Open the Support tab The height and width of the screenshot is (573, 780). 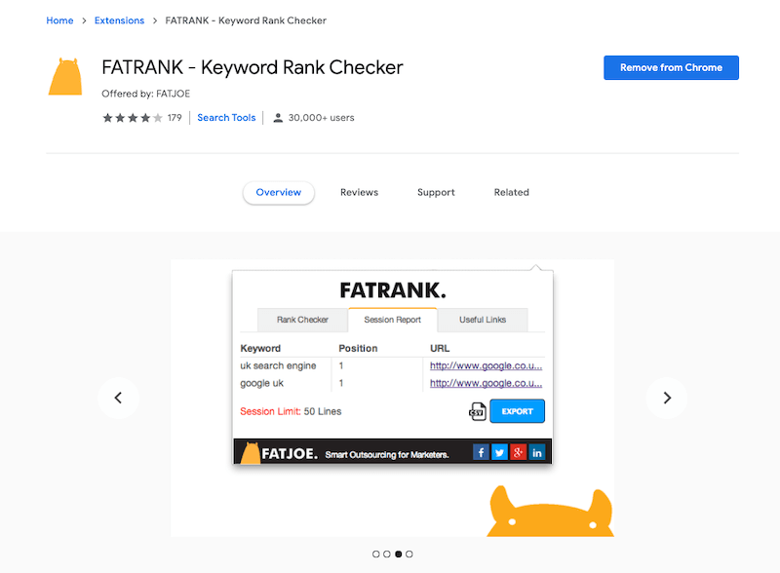tap(436, 193)
